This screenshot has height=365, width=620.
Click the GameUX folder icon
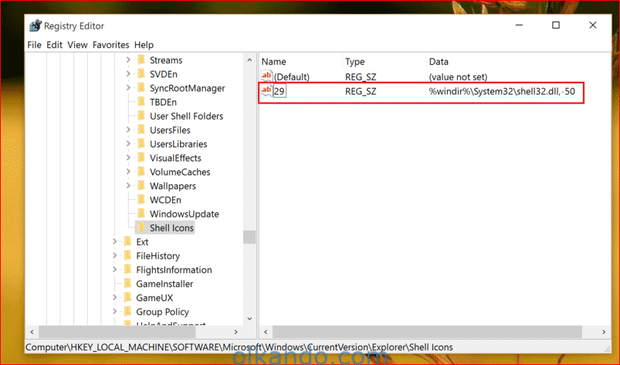[x=127, y=297]
